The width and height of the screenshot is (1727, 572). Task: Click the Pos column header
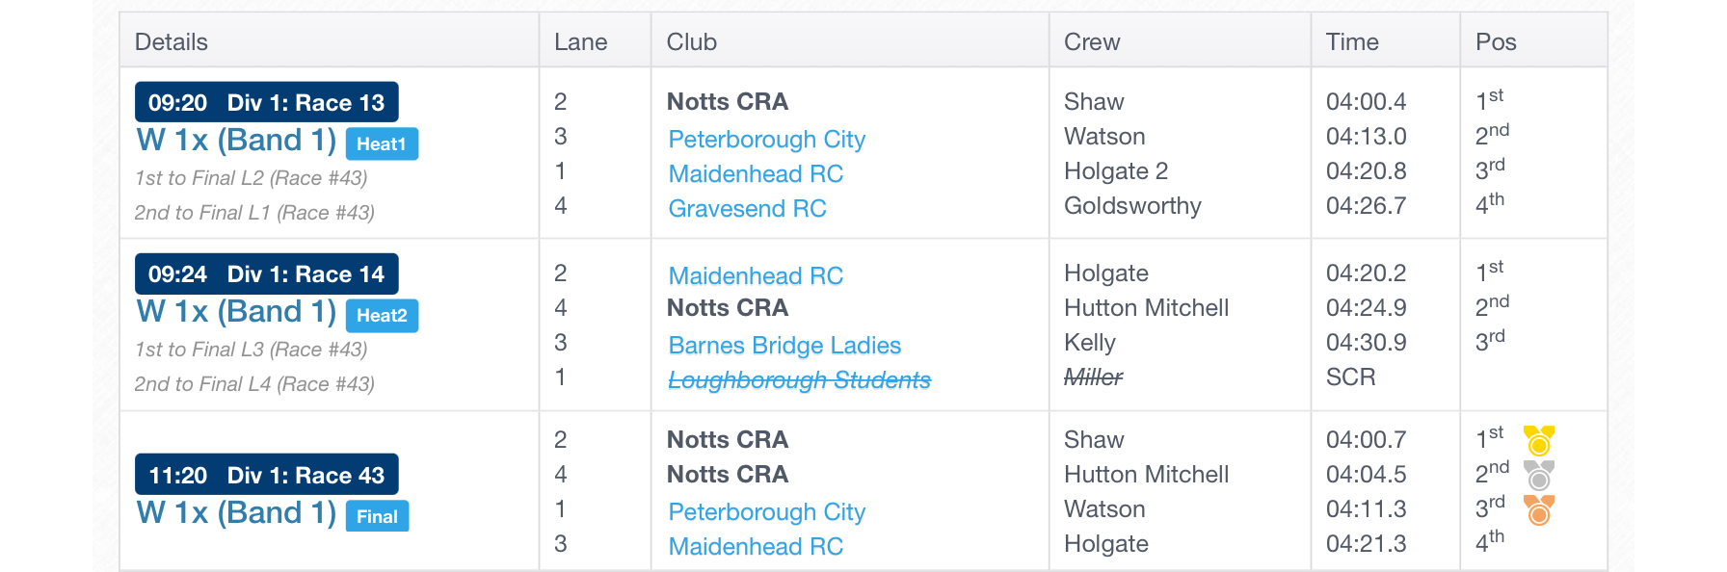[1496, 41]
